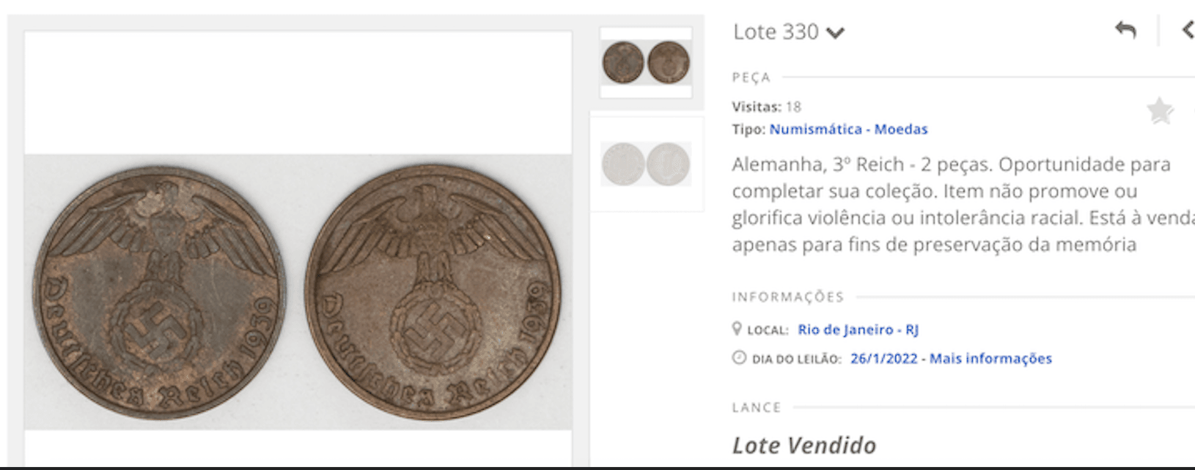Open the Numismática - Moedas type link
1195x470 pixels.
pos(848,129)
